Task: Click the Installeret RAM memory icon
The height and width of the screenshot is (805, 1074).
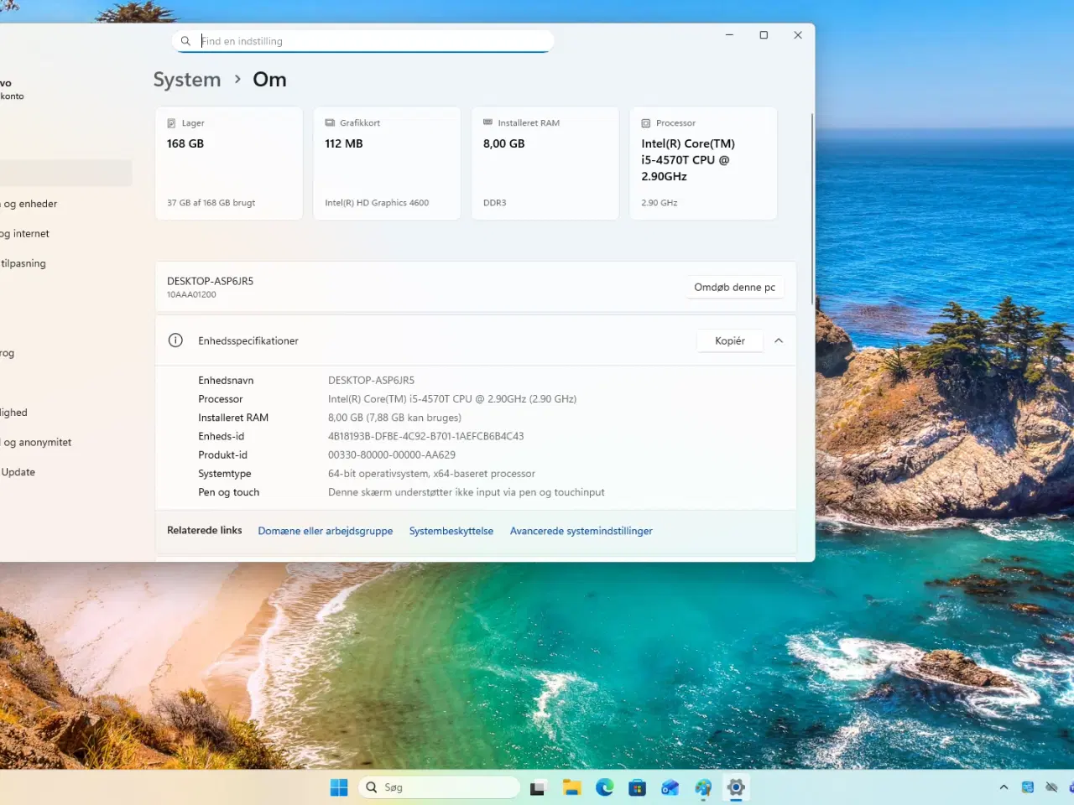Action: (x=488, y=122)
